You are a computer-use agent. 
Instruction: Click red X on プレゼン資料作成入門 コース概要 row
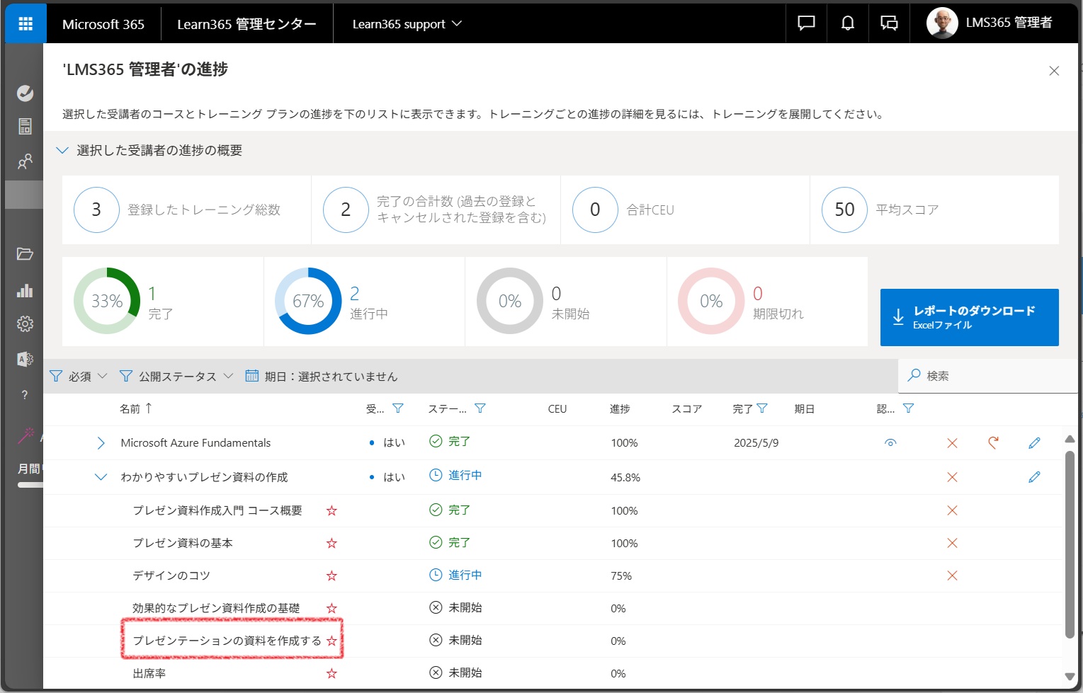[952, 510]
